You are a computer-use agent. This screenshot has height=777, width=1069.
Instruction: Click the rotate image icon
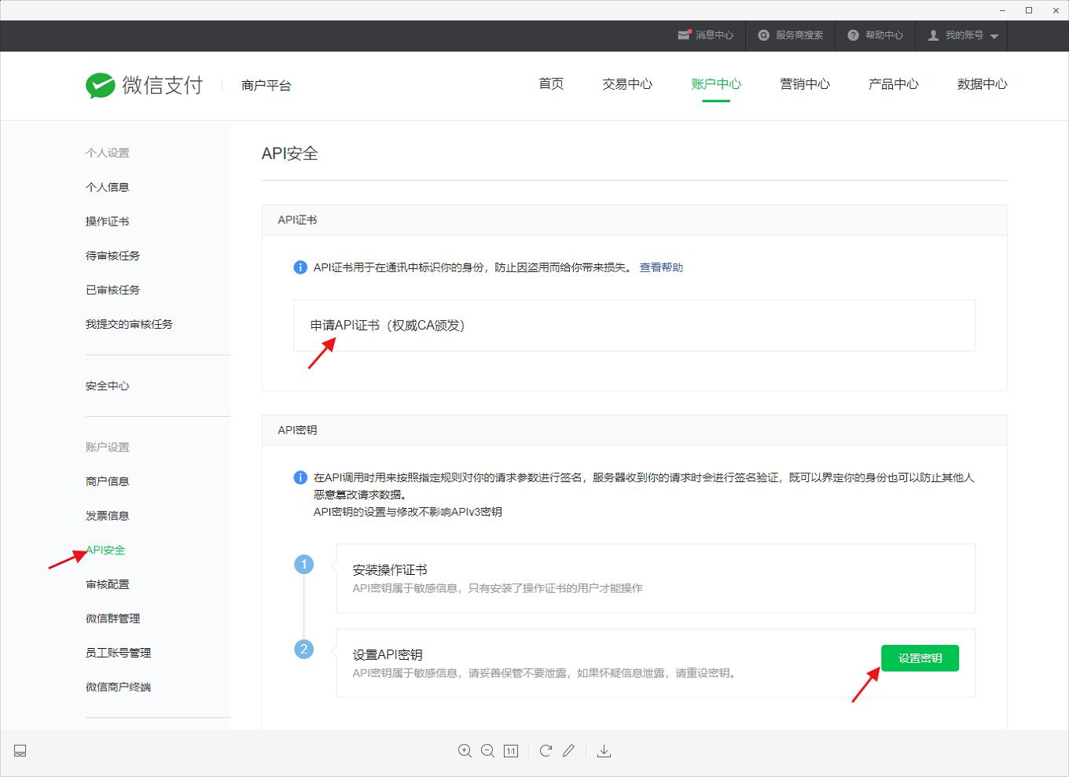point(546,751)
